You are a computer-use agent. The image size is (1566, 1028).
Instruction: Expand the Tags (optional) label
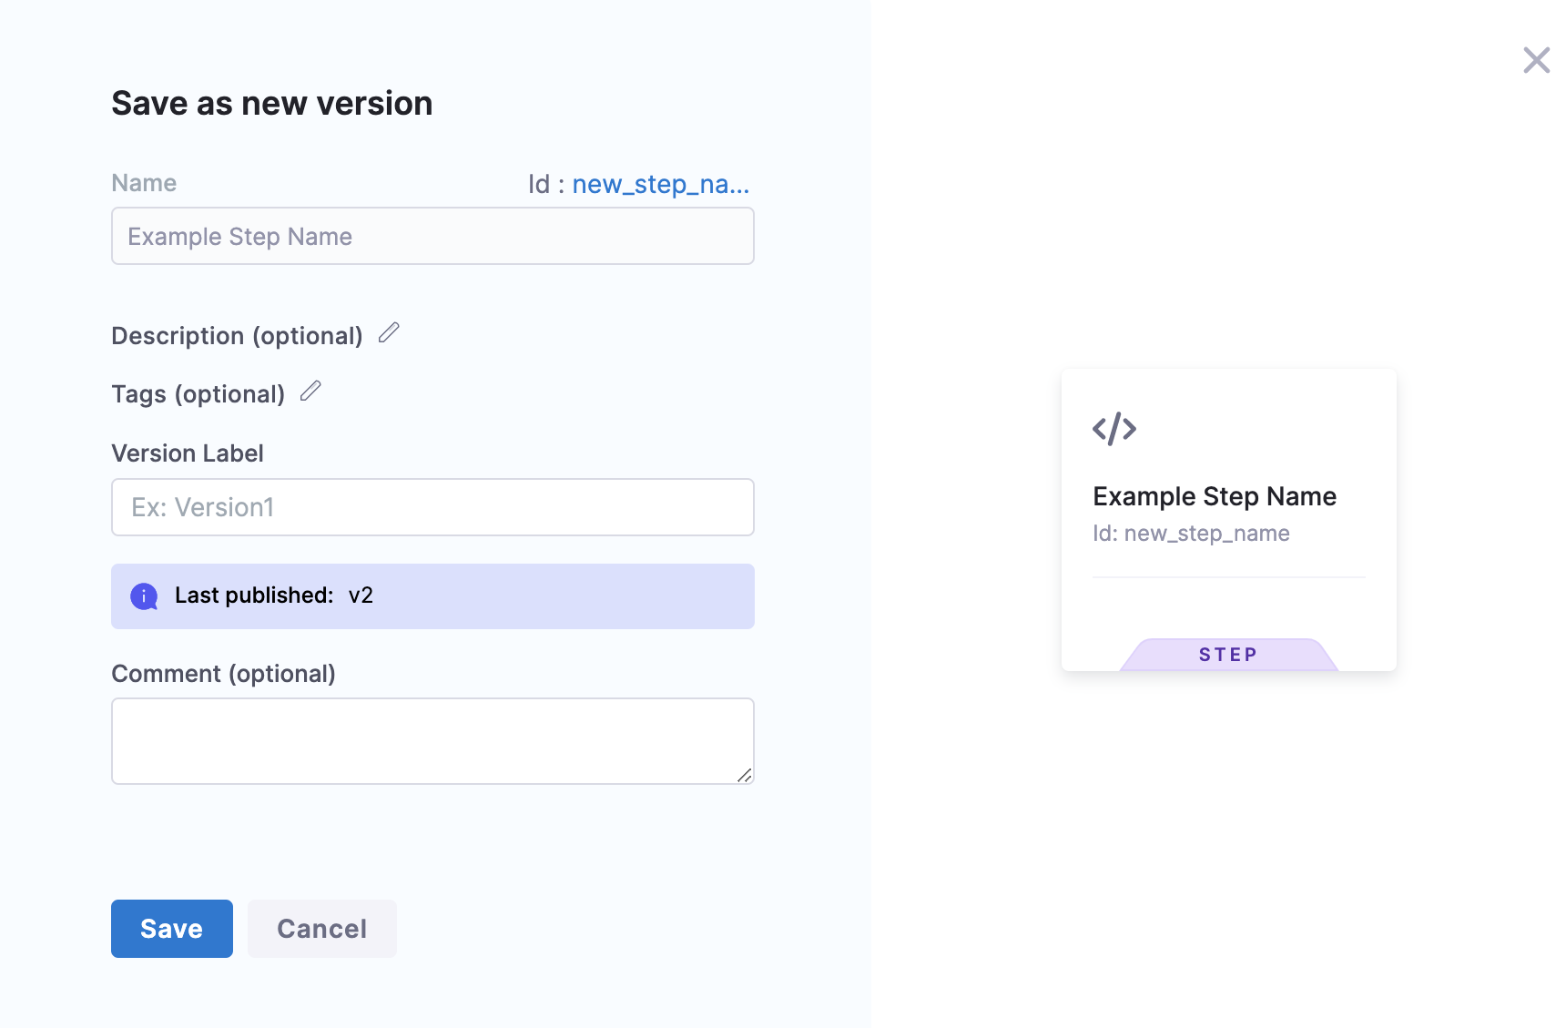(x=198, y=394)
